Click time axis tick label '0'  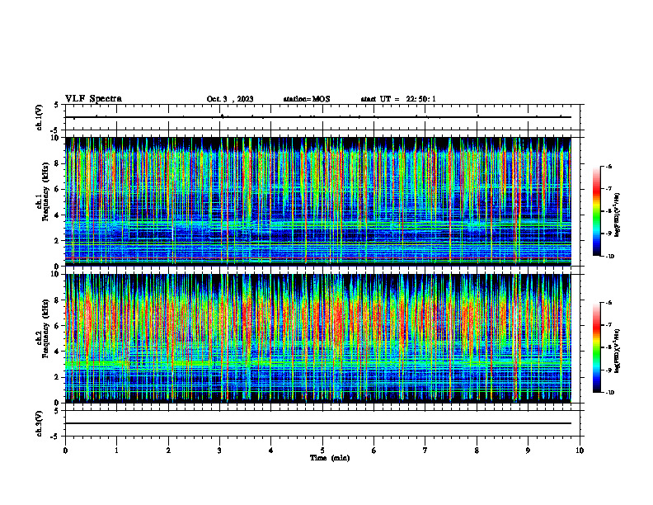pyautogui.click(x=65, y=451)
